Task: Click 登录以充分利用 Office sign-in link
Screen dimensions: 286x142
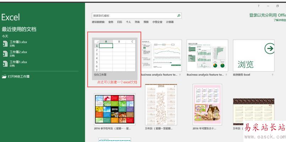Action: [x=268, y=15]
